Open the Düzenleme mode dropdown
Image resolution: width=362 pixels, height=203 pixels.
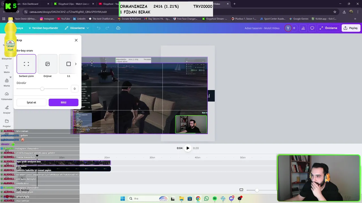[x=77, y=28]
